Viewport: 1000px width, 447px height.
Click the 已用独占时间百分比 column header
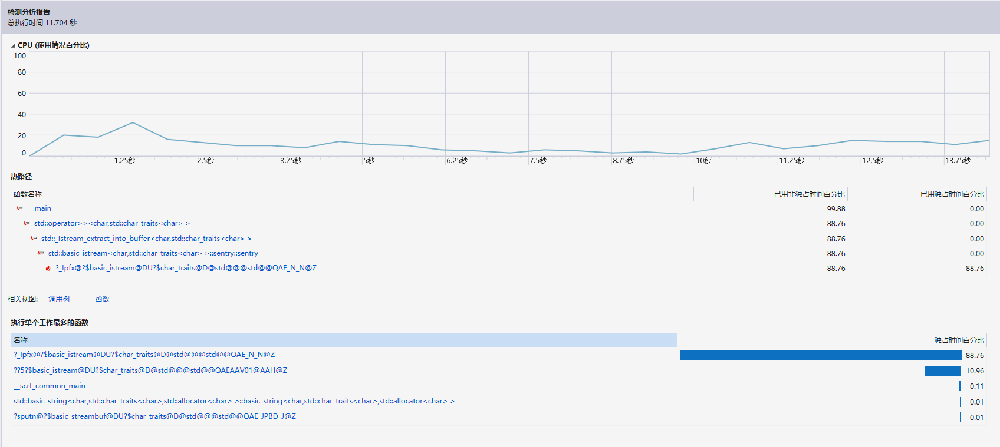952,194
